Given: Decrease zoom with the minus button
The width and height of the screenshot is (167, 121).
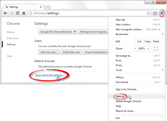Looking at the screenshot, I should (135, 49).
